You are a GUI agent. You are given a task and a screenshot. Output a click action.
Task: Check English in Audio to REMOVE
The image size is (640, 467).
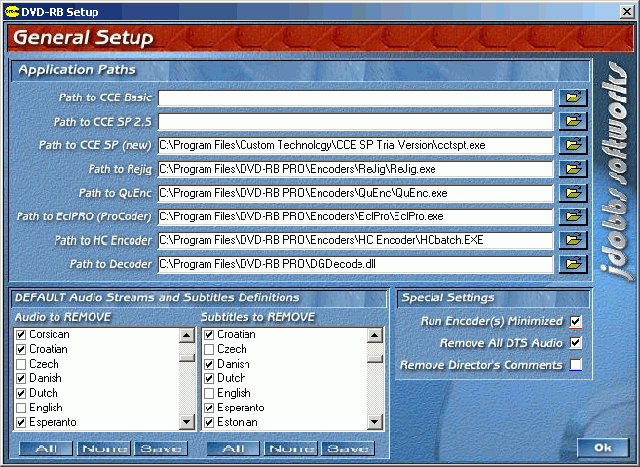[x=20, y=408]
